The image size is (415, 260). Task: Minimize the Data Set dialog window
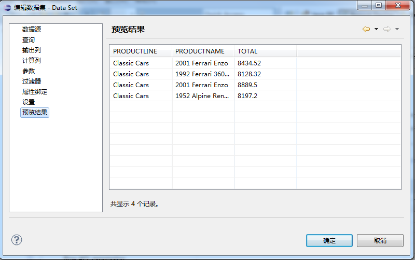pyautogui.click(x=365, y=5)
